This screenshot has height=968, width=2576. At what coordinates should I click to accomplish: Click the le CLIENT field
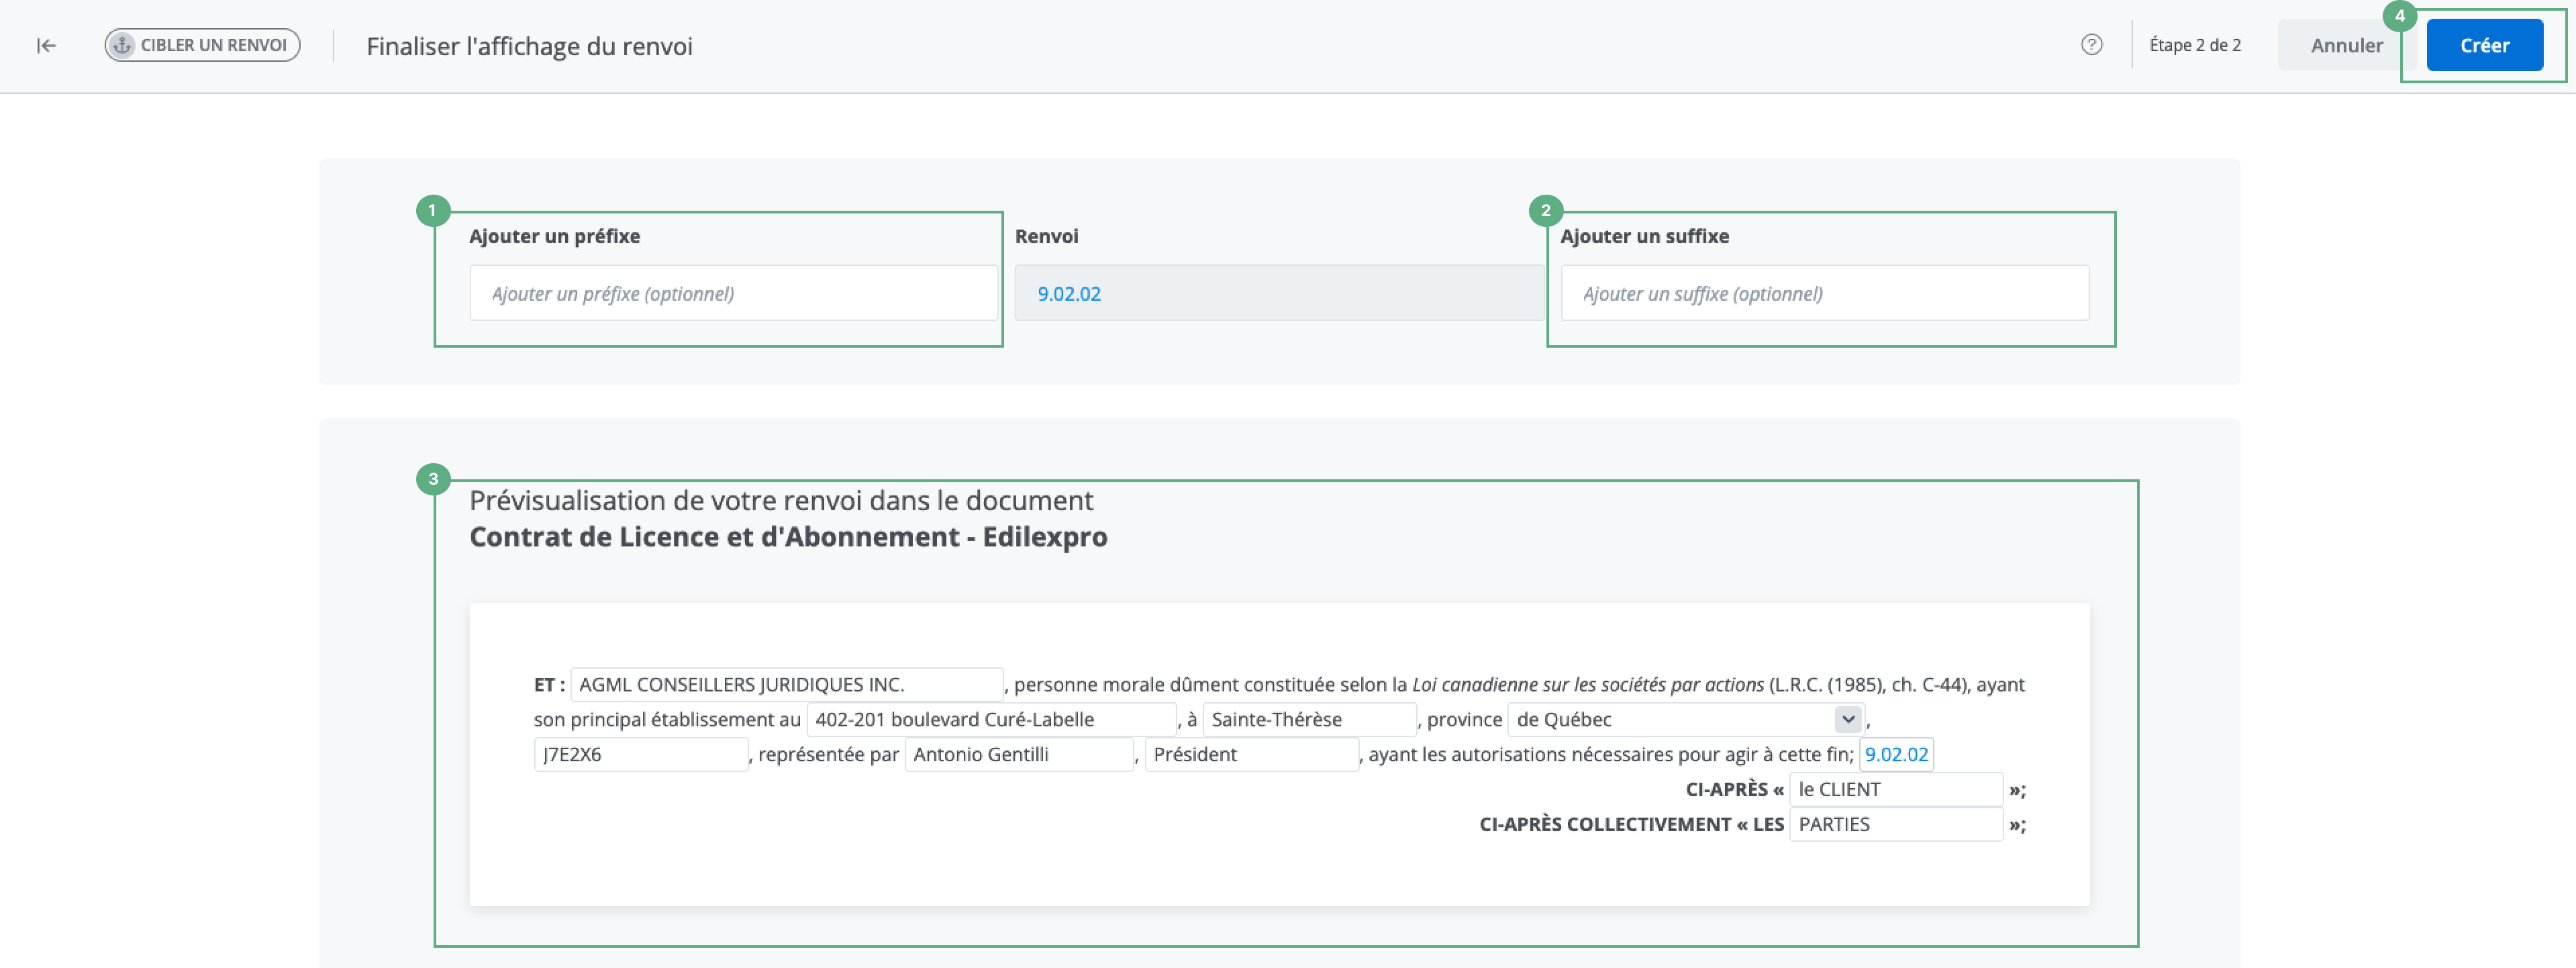[x=1895, y=789]
